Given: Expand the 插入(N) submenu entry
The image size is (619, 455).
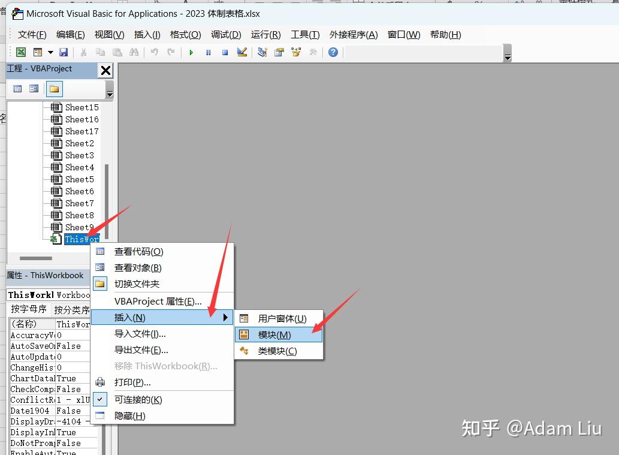Looking at the screenshot, I should click(162, 318).
